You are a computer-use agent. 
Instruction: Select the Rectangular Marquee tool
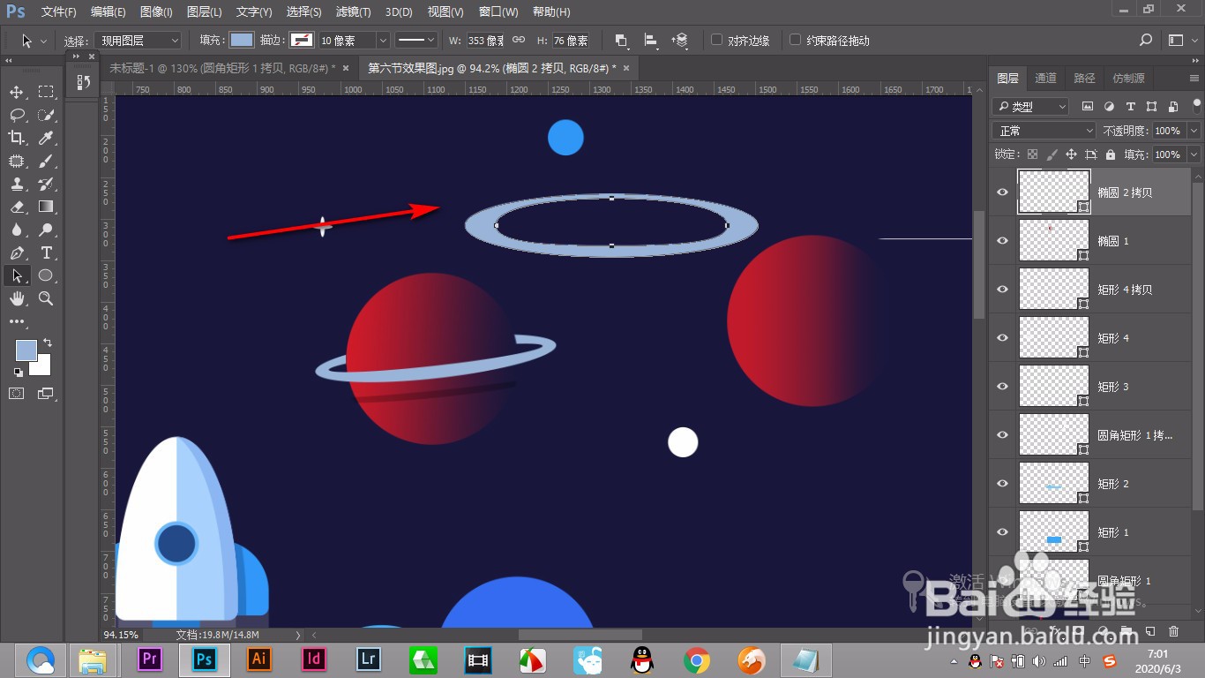tap(46, 92)
